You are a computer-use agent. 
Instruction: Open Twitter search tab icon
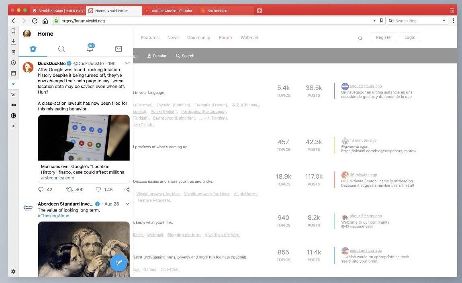(61, 49)
